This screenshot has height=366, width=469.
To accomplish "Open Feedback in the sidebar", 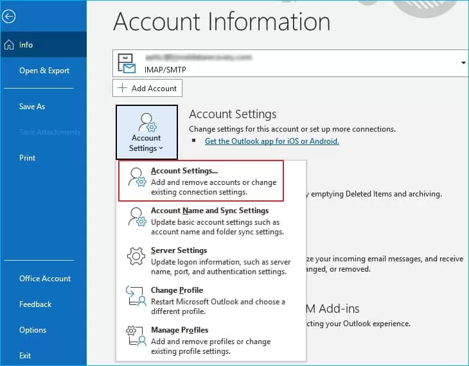I will point(35,304).
